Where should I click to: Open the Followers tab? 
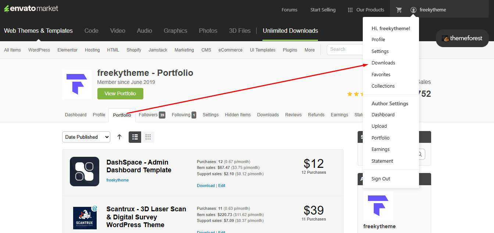tap(151, 115)
